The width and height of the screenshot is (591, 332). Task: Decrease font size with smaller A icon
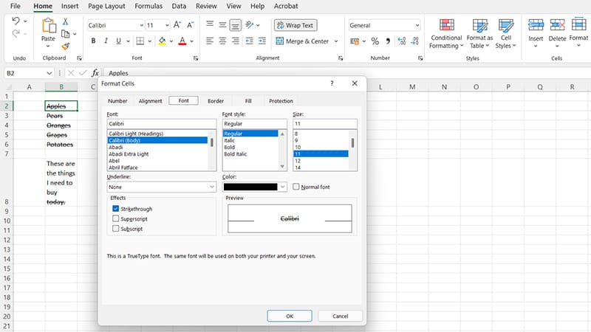point(191,25)
